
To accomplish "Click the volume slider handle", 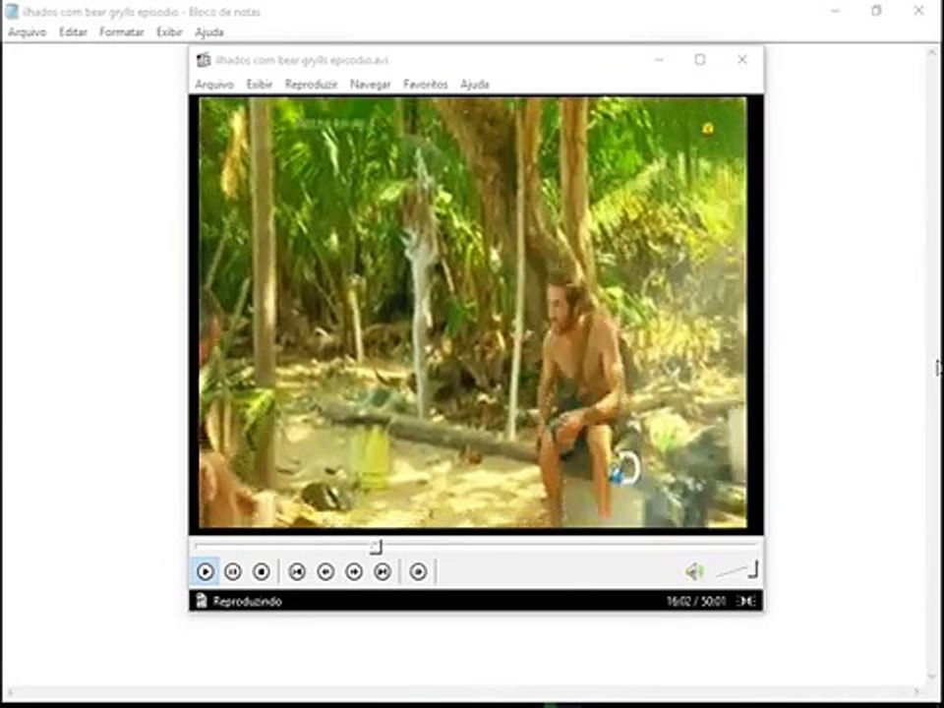I will 753,569.
